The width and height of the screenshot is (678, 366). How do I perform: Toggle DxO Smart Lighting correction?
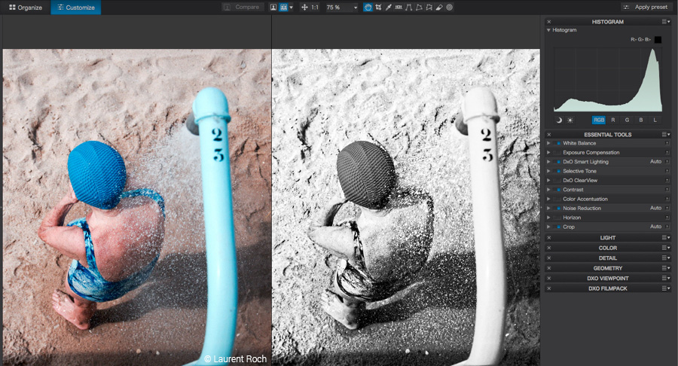[558, 162]
